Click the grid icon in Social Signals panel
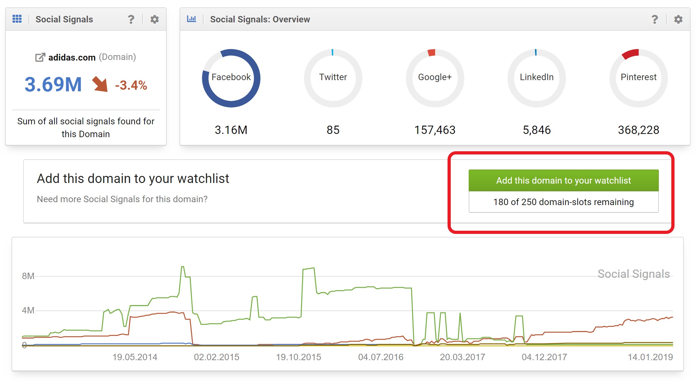This screenshot has width=696, height=381. click(17, 19)
